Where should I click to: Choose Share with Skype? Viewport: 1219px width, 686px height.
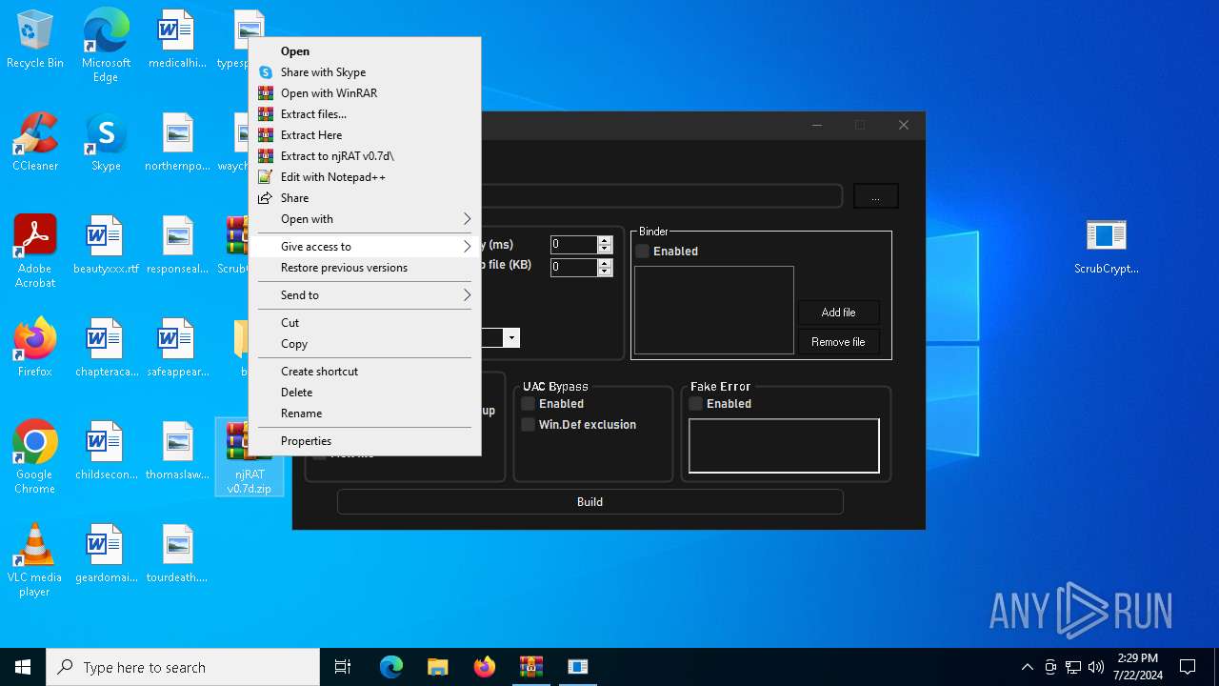pyautogui.click(x=365, y=72)
